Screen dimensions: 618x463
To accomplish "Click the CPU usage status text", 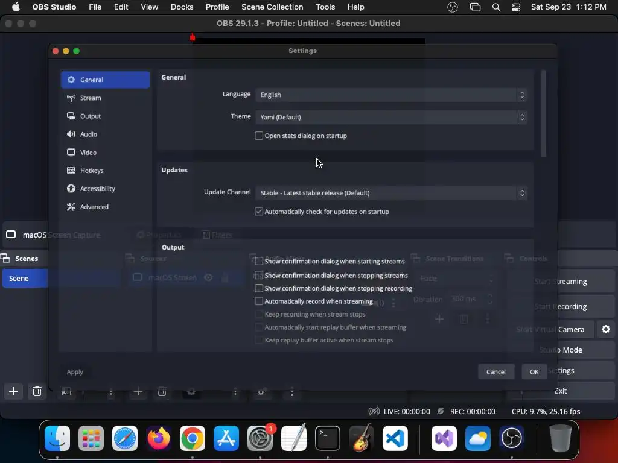I will (546, 411).
